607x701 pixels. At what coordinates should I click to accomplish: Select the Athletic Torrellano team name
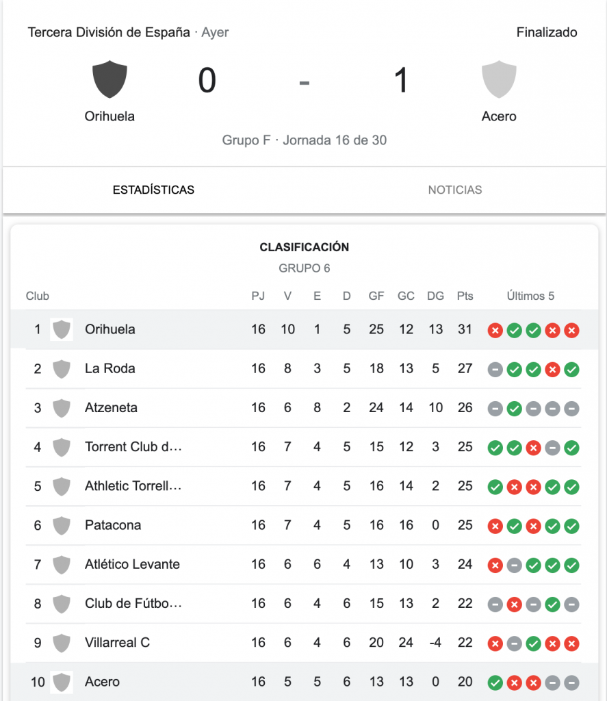[133, 486]
